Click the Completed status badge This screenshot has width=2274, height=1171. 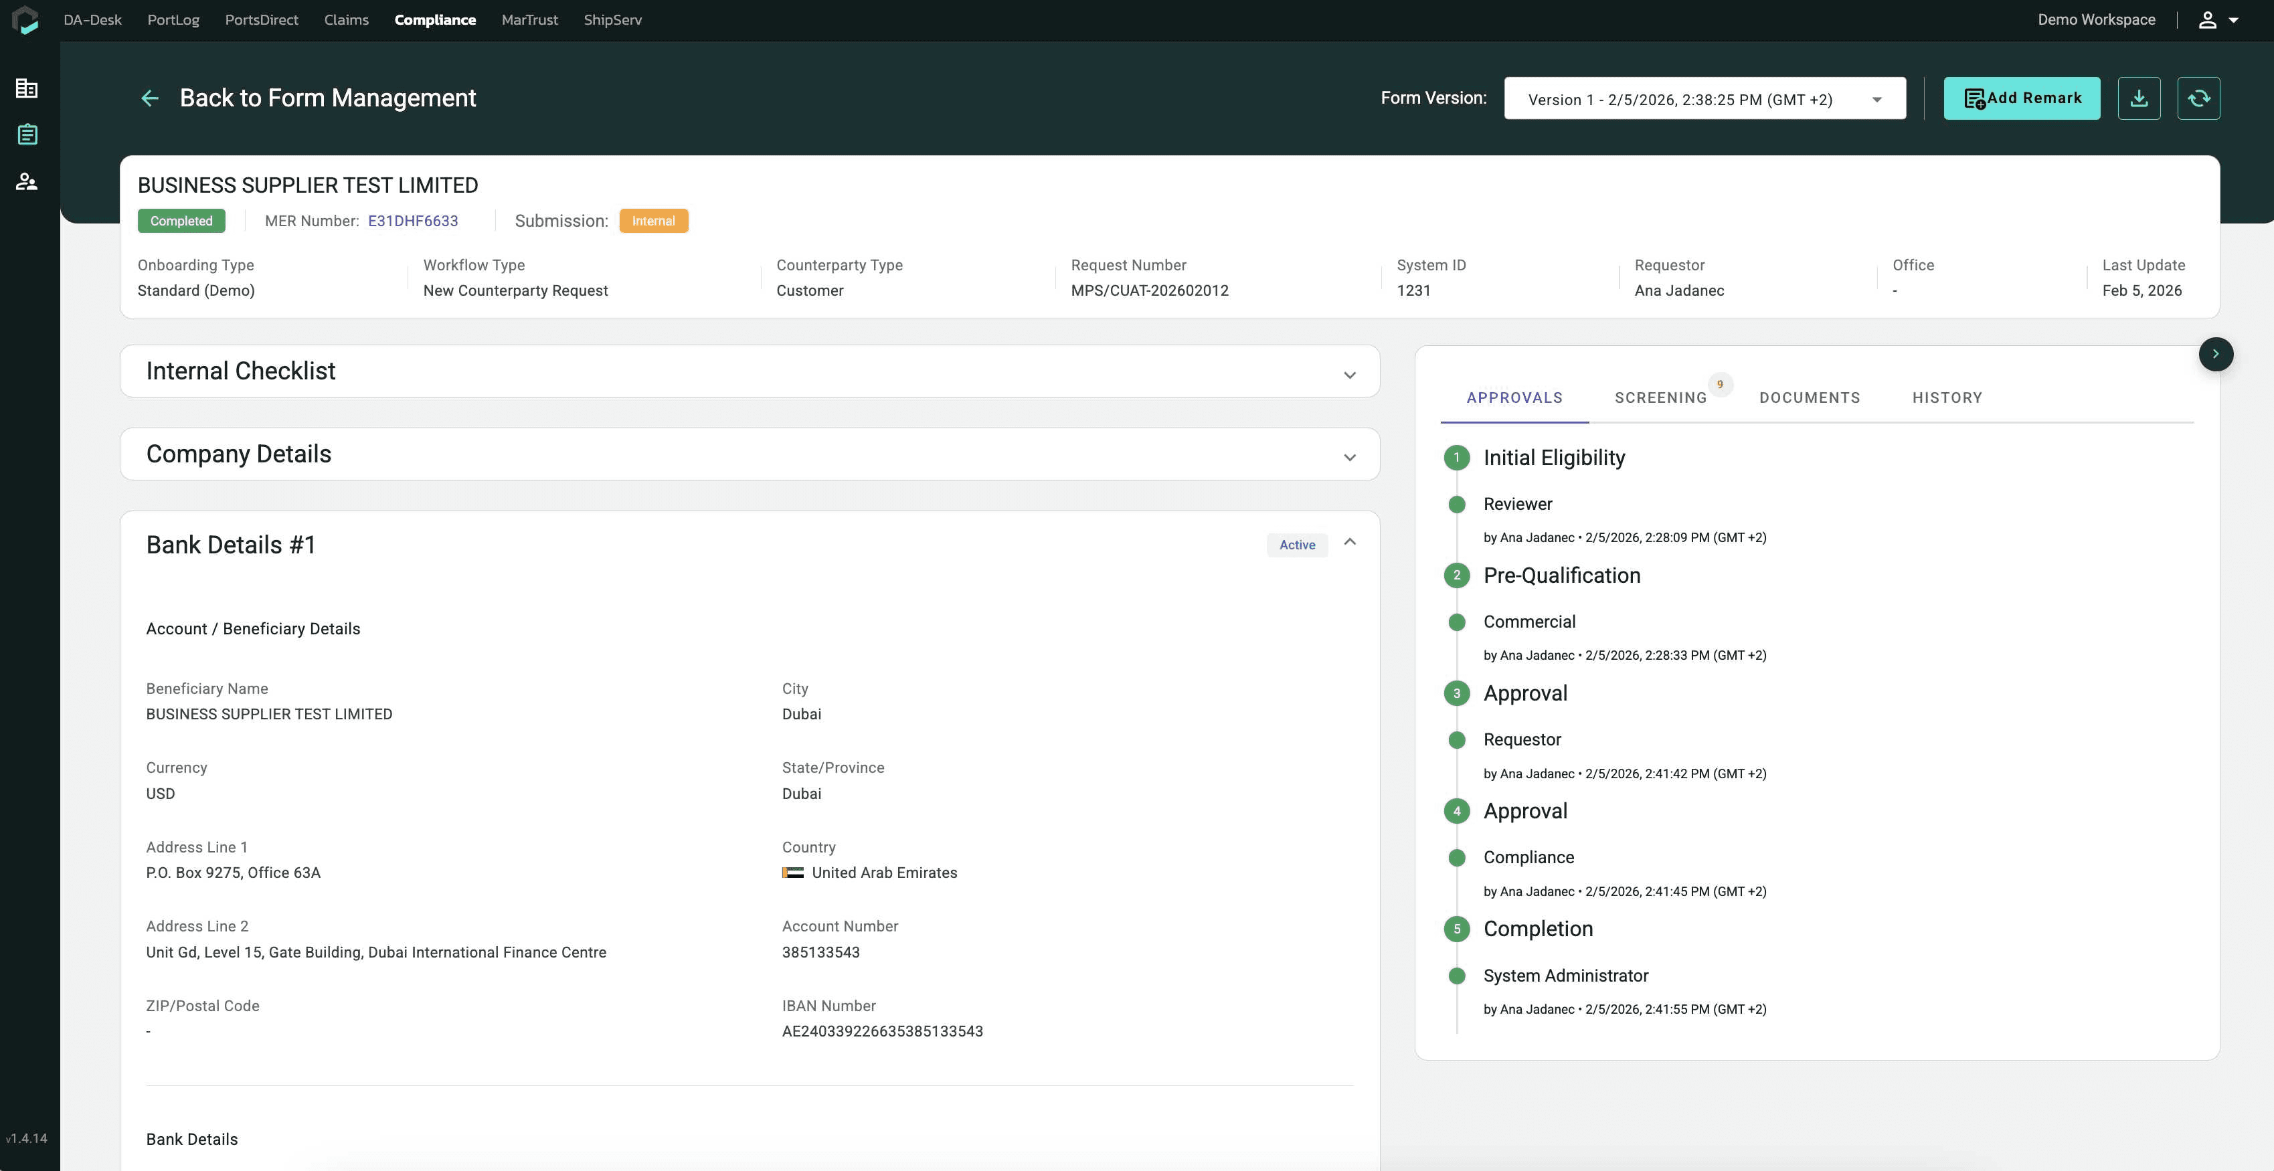[181, 221]
